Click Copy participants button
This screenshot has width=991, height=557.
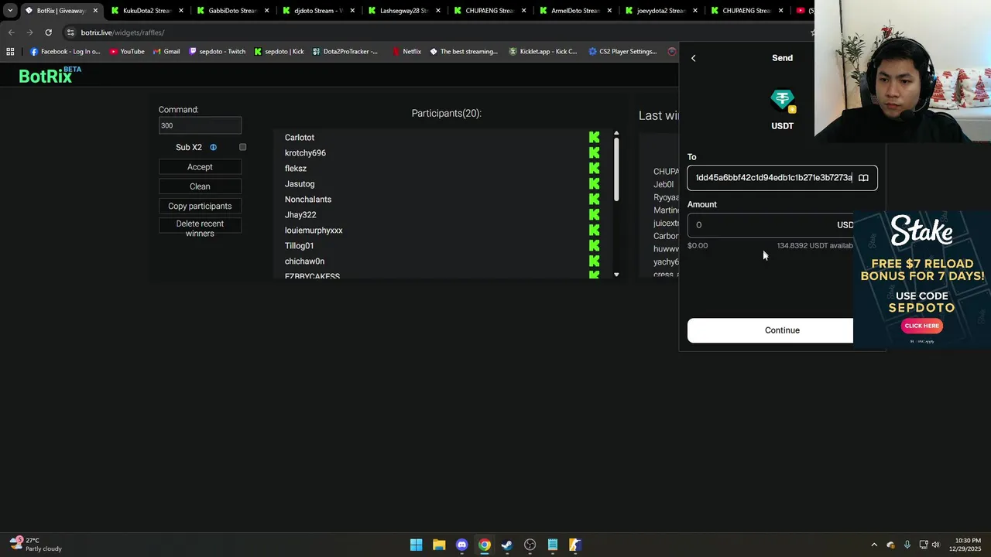200,206
